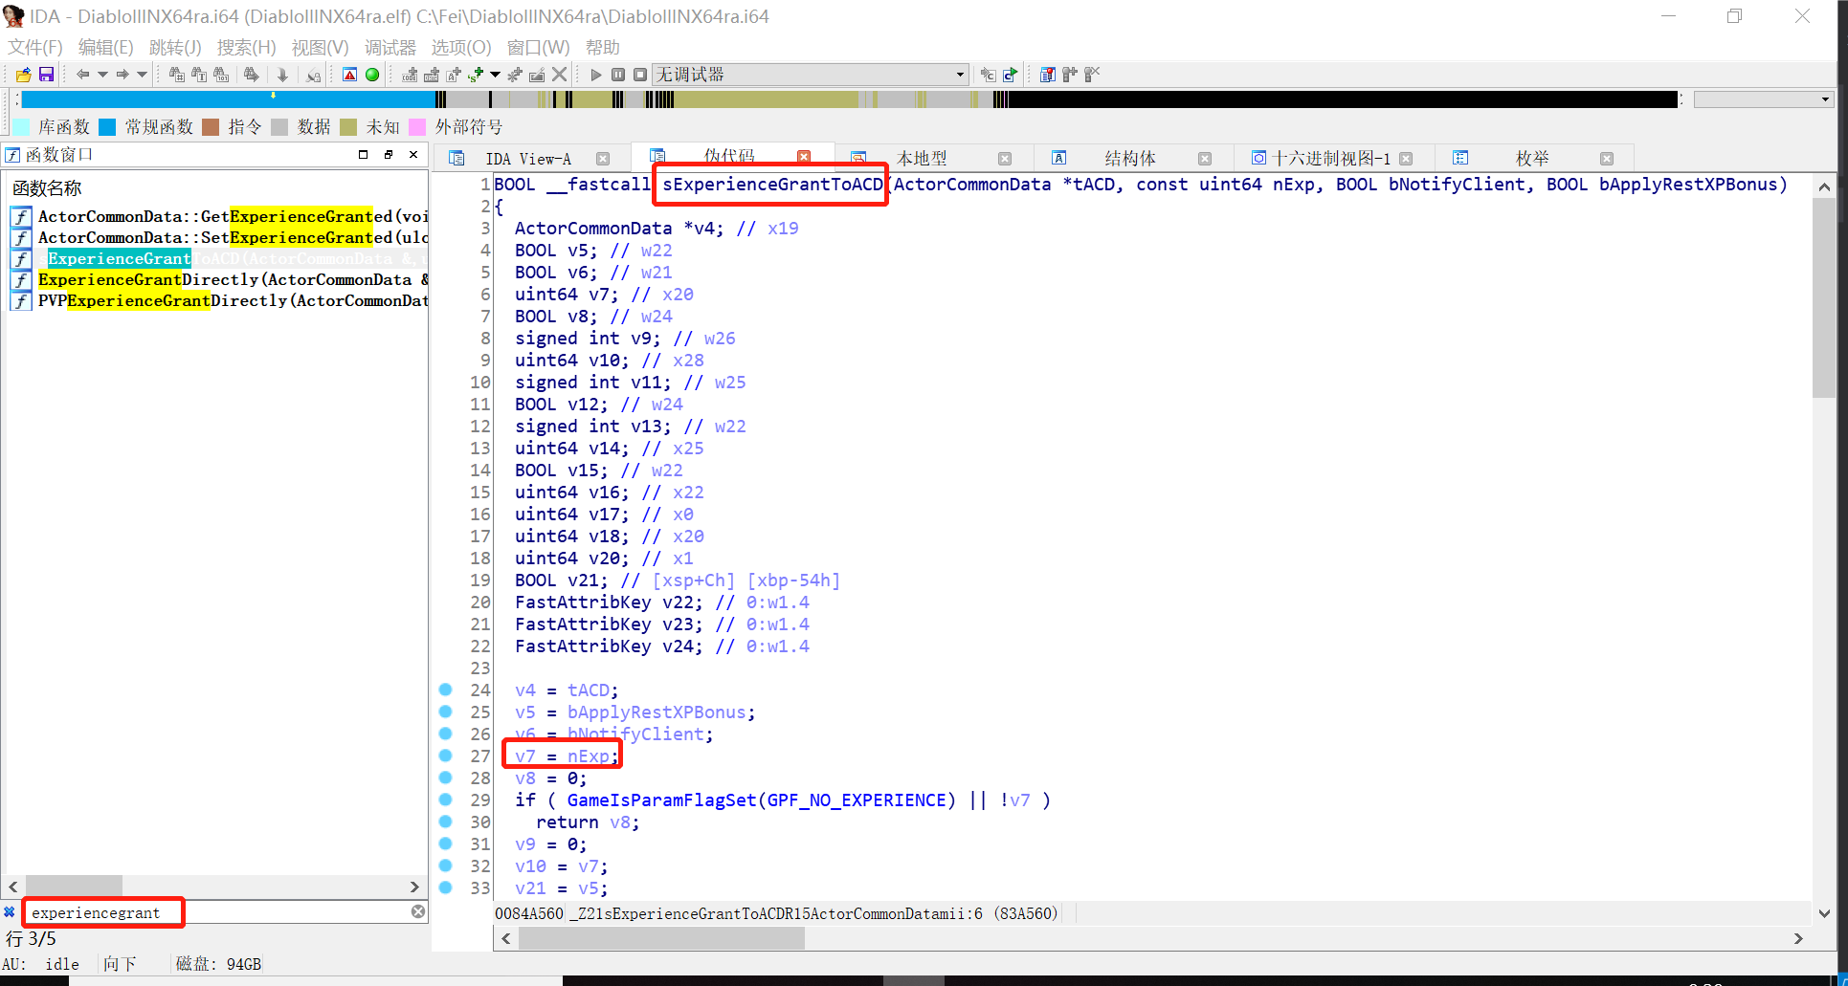Start the process with play button

click(596, 75)
